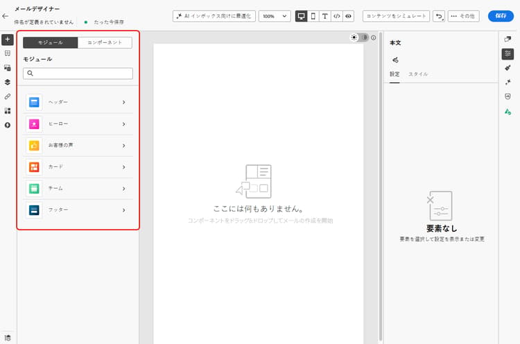Open the info icon next to dark mode switch

[x=374, y=38]
